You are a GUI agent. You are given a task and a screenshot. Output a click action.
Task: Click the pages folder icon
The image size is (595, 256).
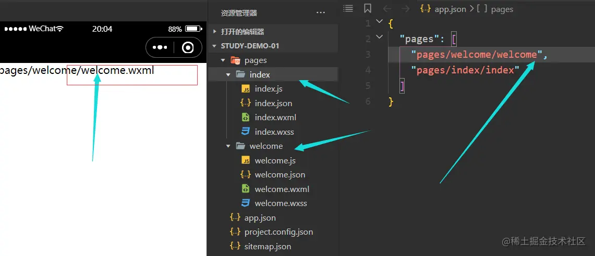coord(235,60)
